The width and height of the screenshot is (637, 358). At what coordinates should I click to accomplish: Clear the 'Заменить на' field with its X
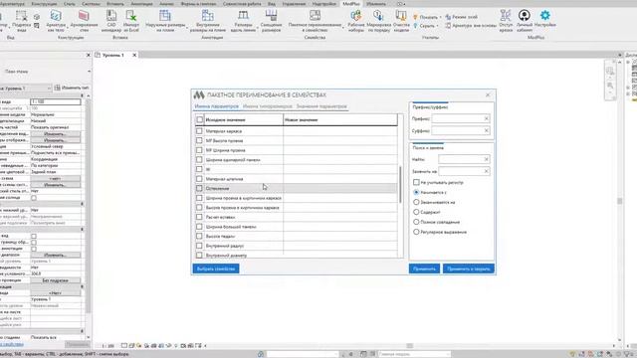(x=487, y=171)
